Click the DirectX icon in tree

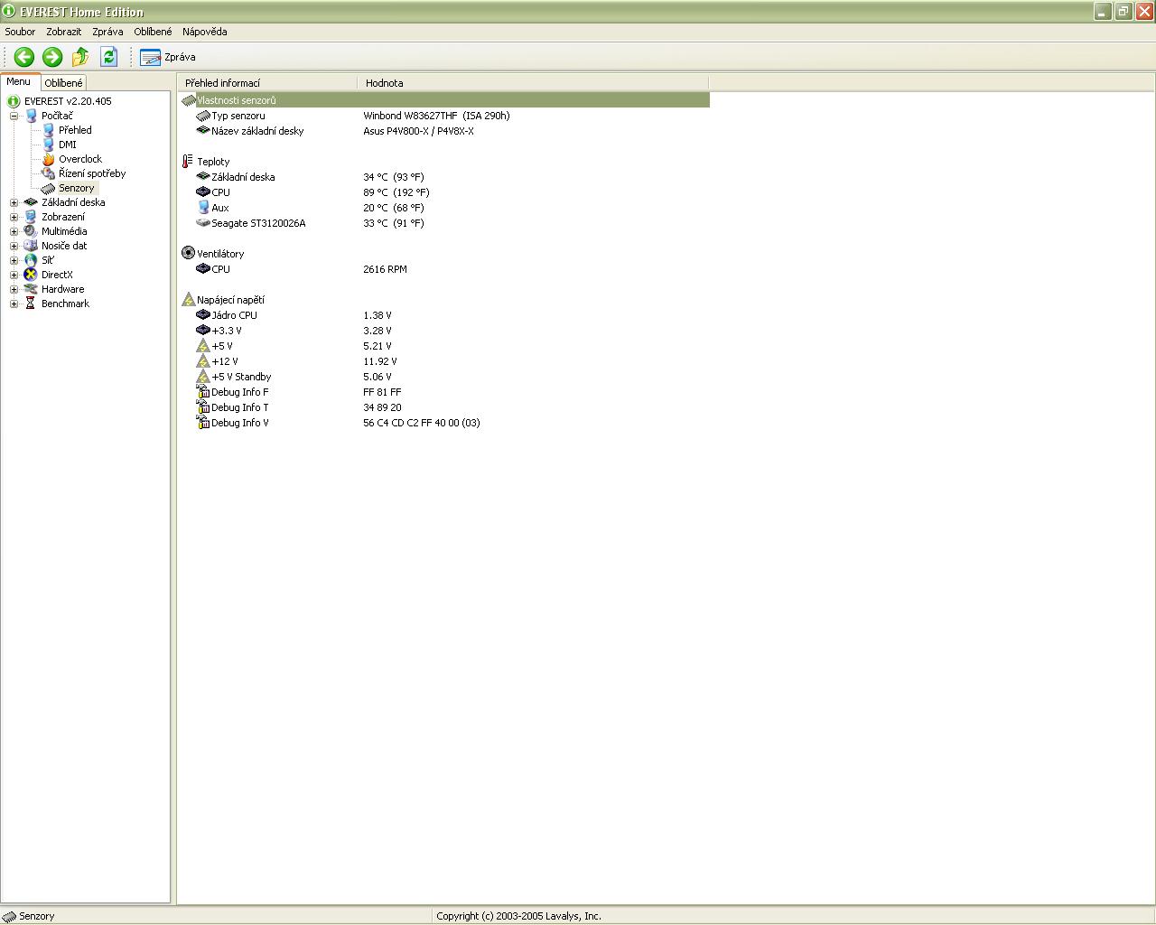pyautogui.click(x=31, y=275)
